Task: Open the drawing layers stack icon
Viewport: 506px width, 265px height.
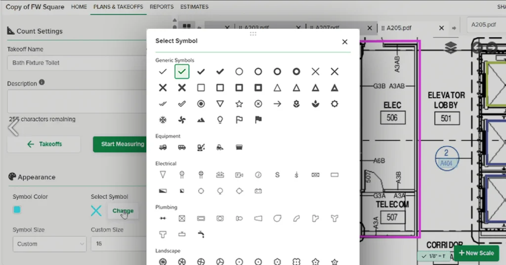Action: [451, 48]
